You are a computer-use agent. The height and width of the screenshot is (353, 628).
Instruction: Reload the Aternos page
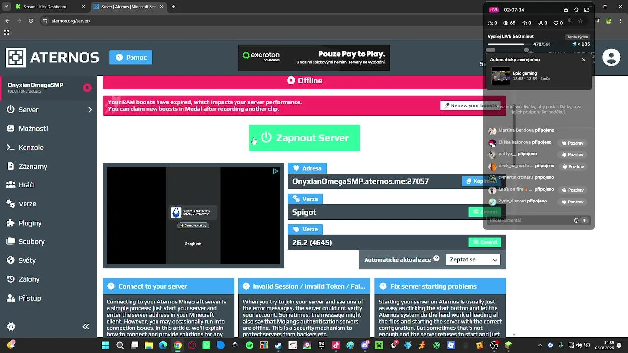(31, 21)
